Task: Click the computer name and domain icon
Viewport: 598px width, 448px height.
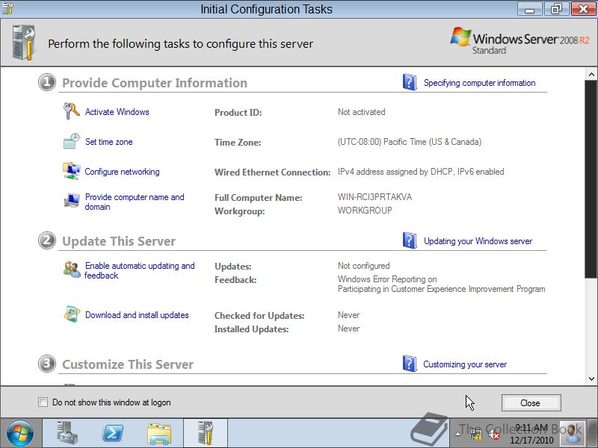Action: coord(72,200)
